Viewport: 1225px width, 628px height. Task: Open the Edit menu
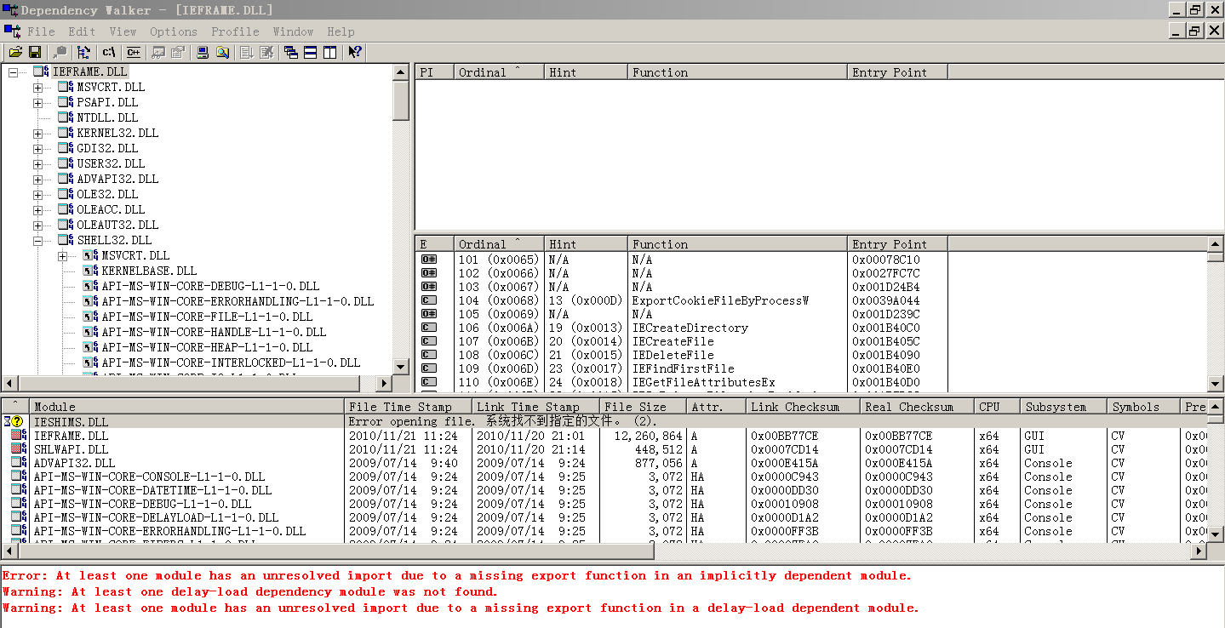pyautogui.click(x=83, y=31)
